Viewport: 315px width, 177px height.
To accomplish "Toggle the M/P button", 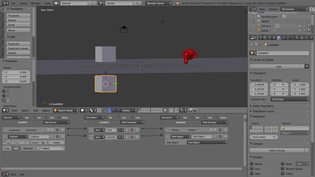I will [x=16, y=148].
